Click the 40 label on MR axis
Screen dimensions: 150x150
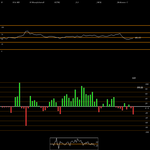point(146,99)
